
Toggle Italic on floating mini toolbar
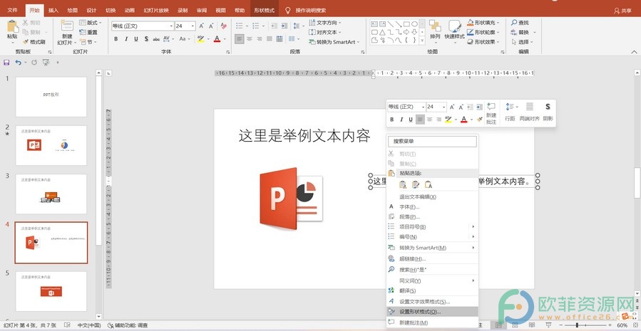[x=401, y=120]
